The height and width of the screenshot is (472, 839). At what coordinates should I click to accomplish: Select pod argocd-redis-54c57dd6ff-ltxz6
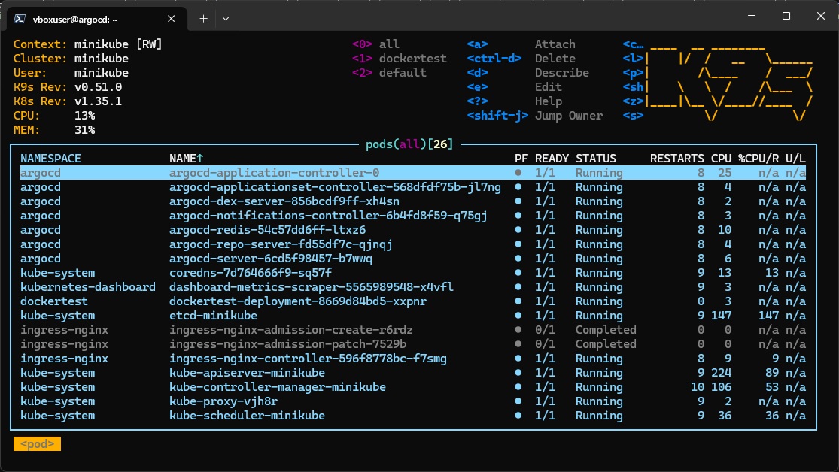[413, 230]
